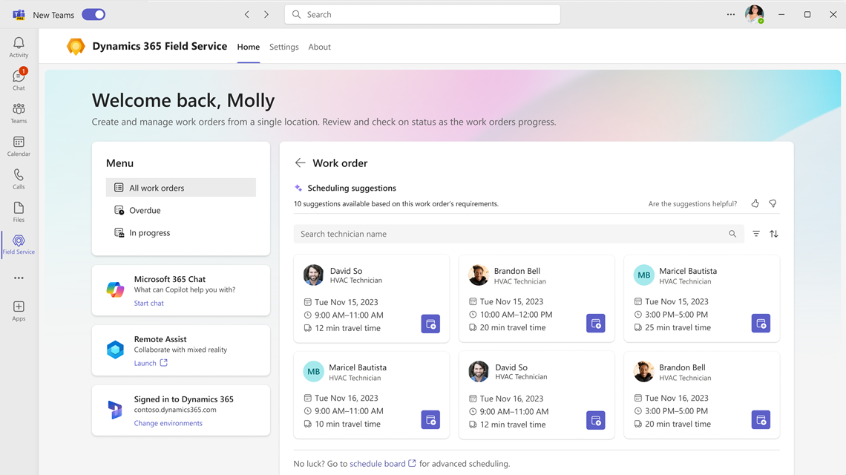Click Start chat link for Copilot
846x475 pixels.
click(149, 304)
